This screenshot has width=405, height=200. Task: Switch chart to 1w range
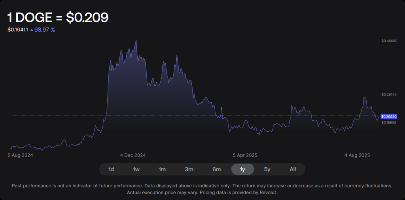click(x=136, y=169)
